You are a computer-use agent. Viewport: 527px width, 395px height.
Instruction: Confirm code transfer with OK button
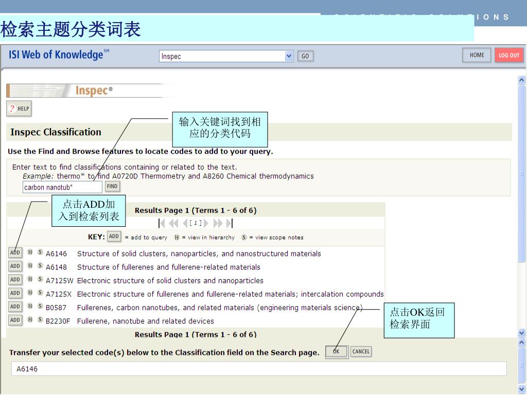point(337,352)
